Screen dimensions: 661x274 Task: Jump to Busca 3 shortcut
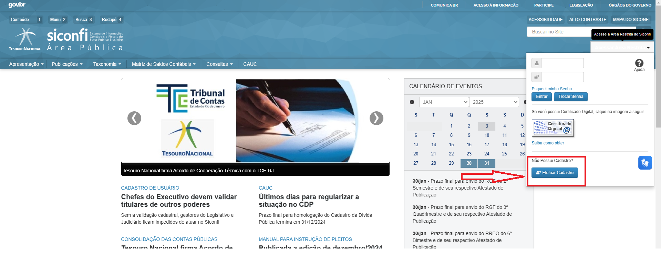[x=84, y=20]
